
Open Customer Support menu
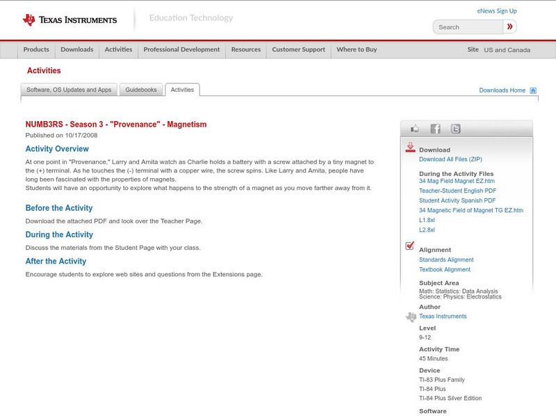point(299,49)
